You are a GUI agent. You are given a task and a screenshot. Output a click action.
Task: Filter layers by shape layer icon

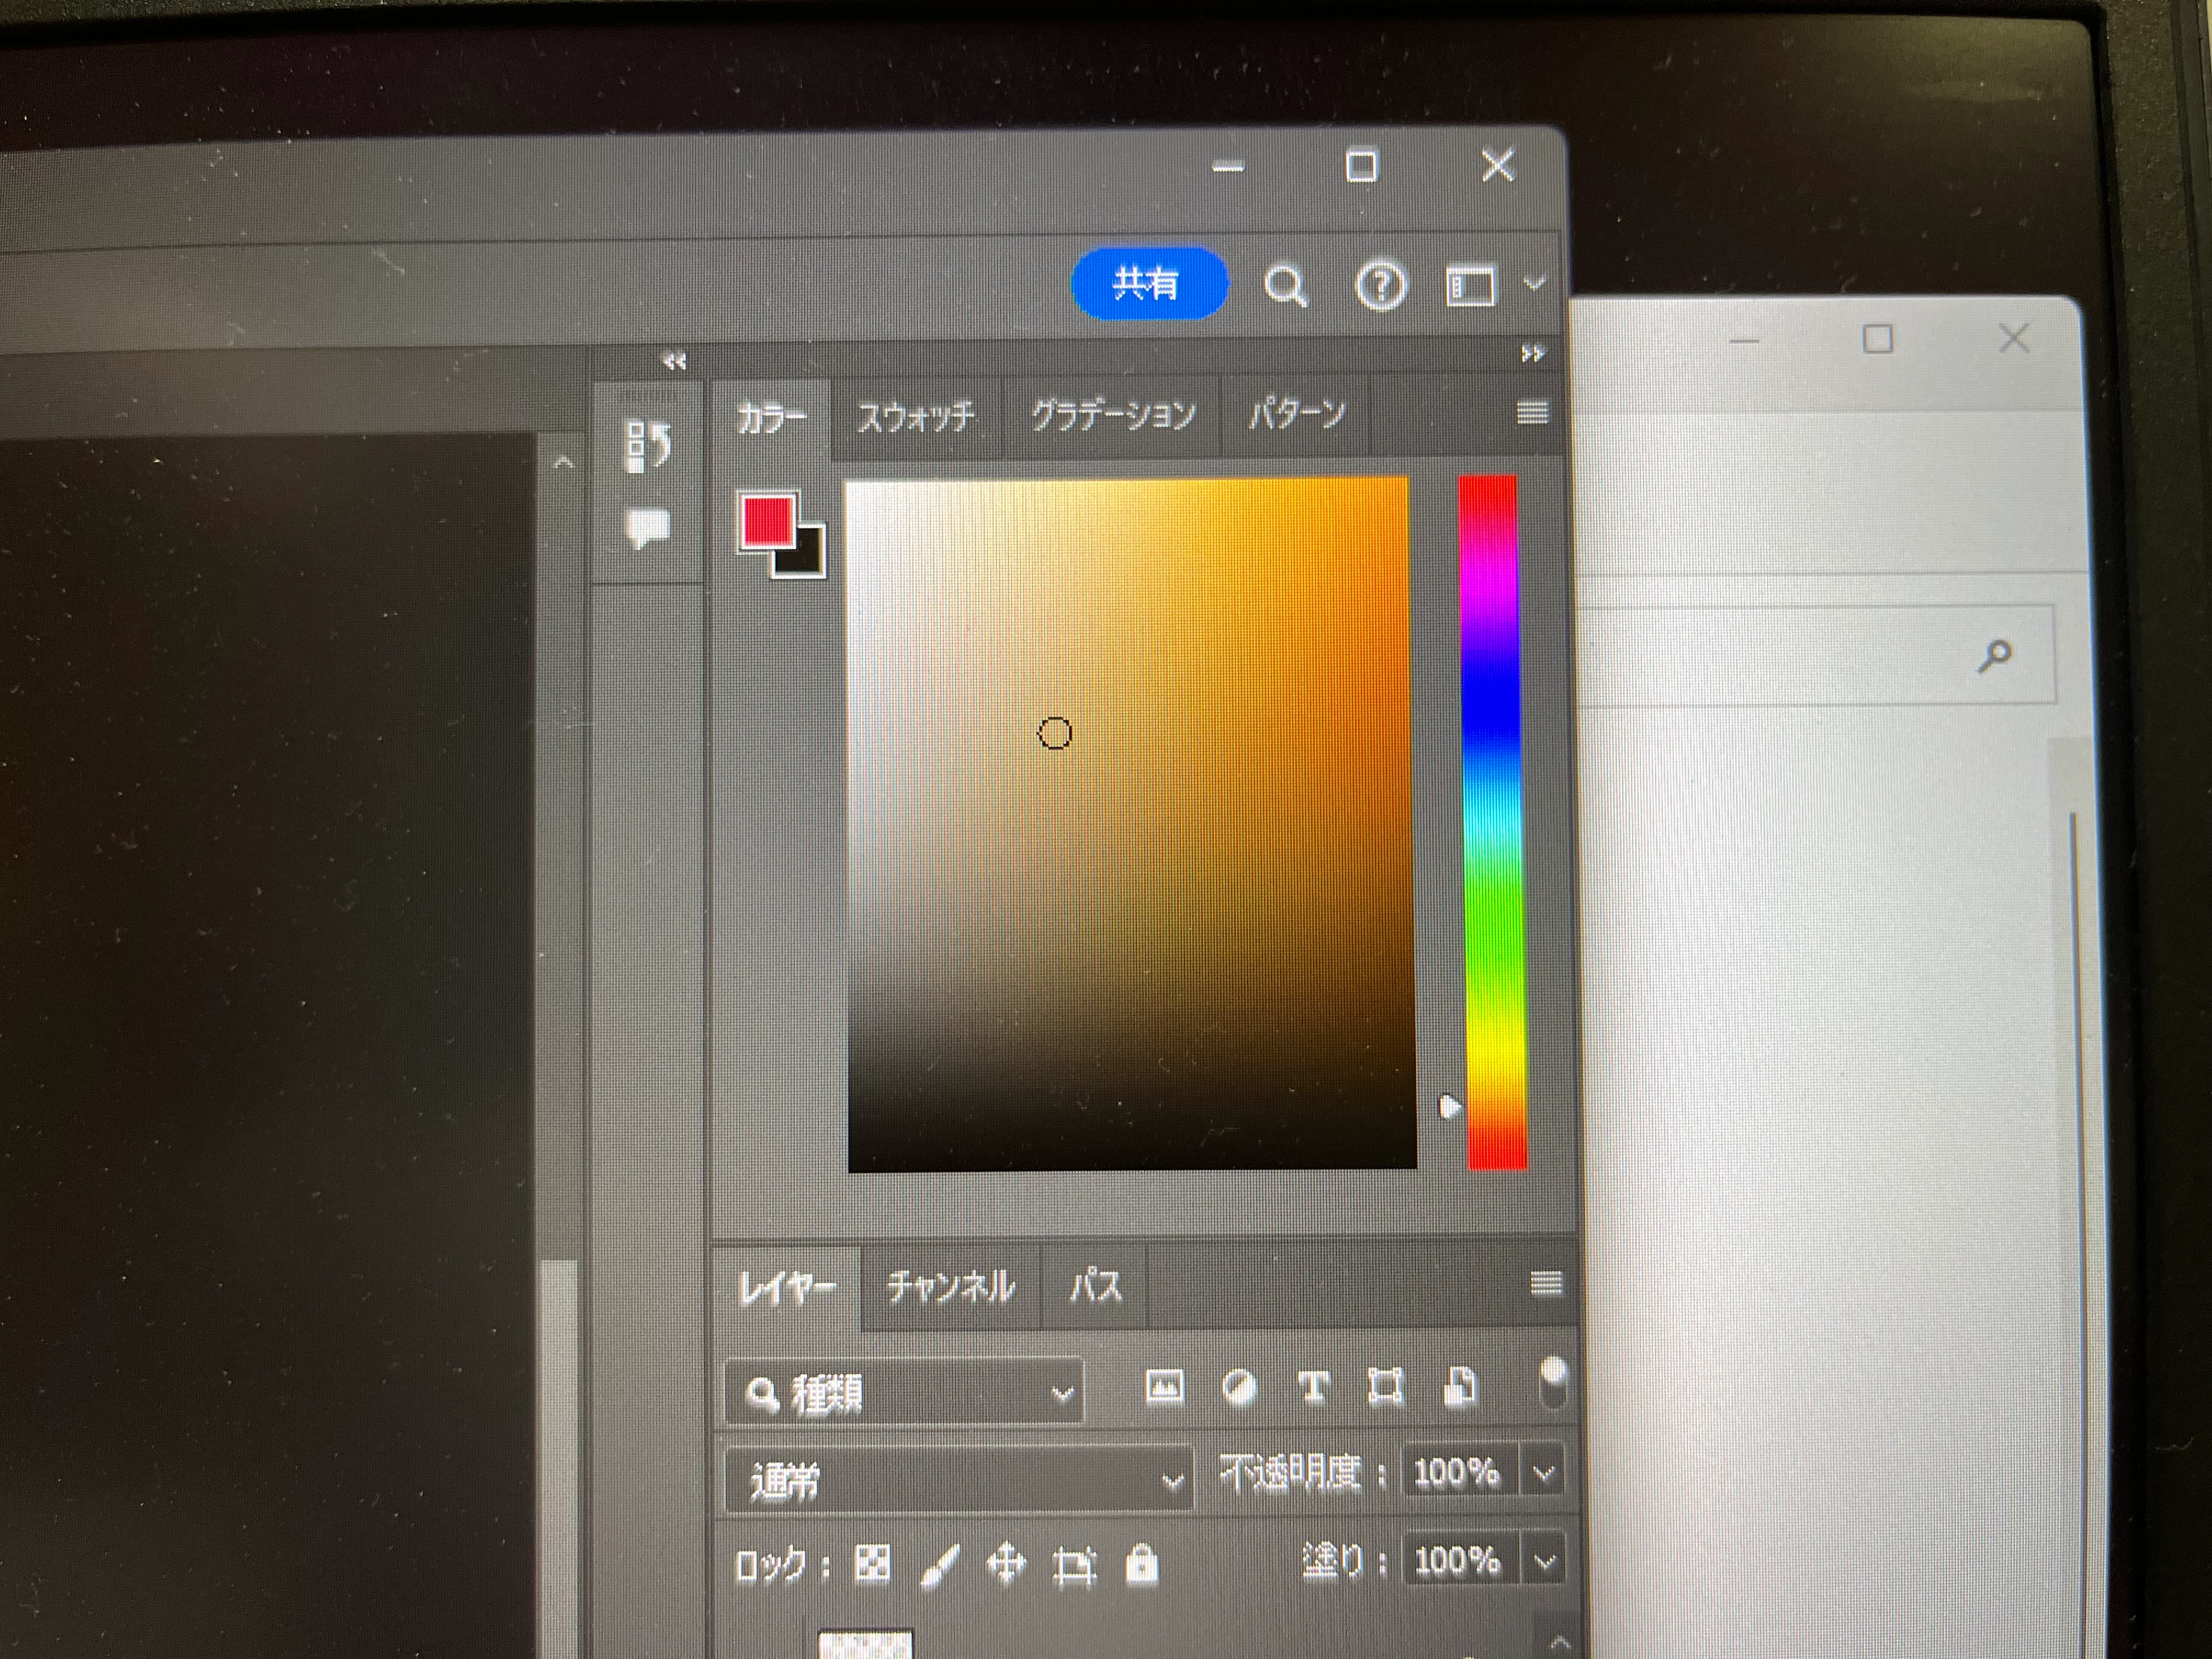pyautogui.click(x=1385, y=1387)
